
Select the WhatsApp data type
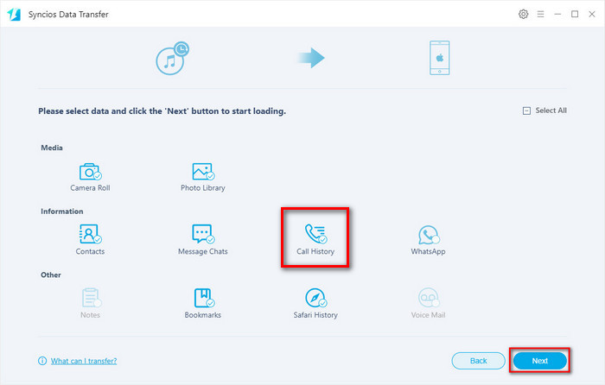point(428,240)
